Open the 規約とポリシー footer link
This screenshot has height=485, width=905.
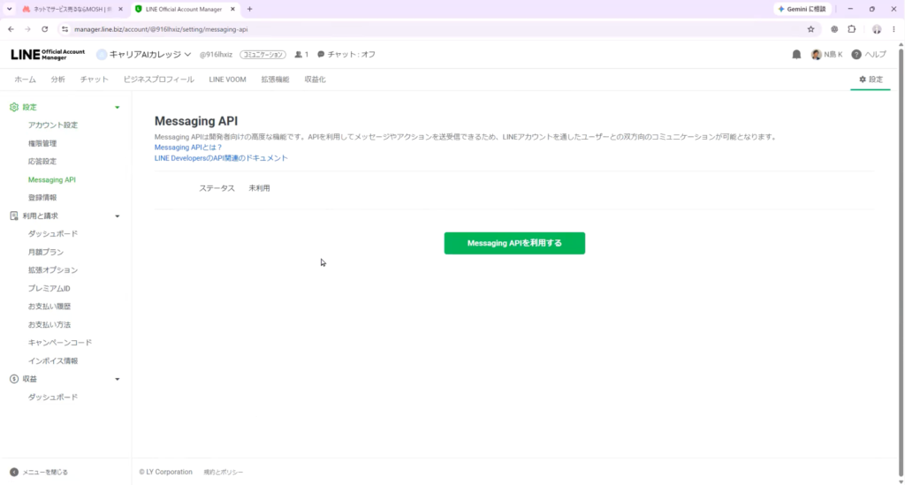point(224,473)
